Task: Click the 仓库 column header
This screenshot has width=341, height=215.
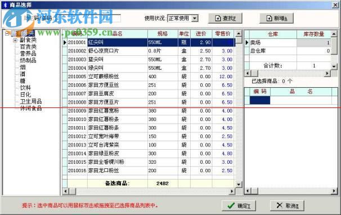Action: point(273,34)
